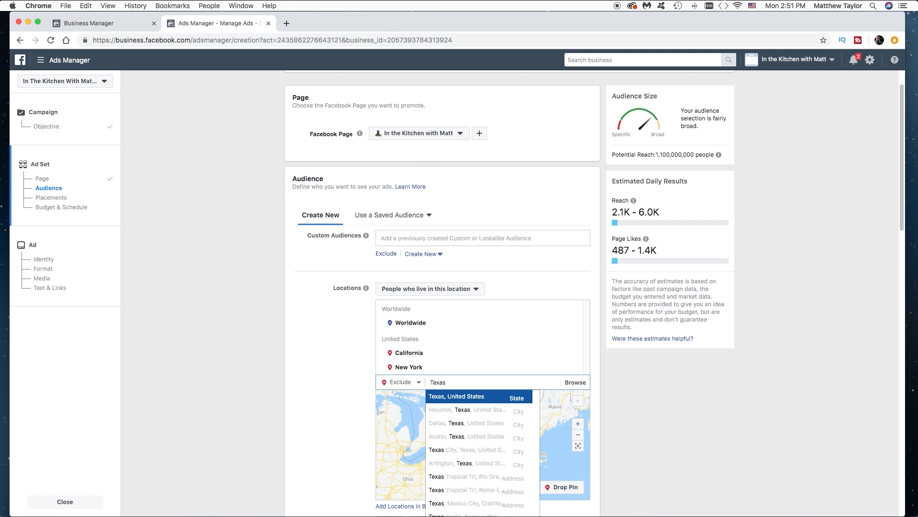The image size is (918, 517).
Task: Bookmark this page with the star icon
Action: click(823, 40)
